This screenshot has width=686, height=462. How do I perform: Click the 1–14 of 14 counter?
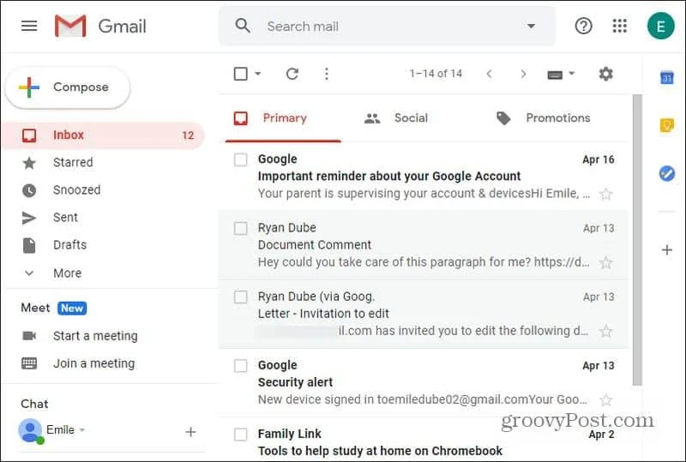coord(436,74)
